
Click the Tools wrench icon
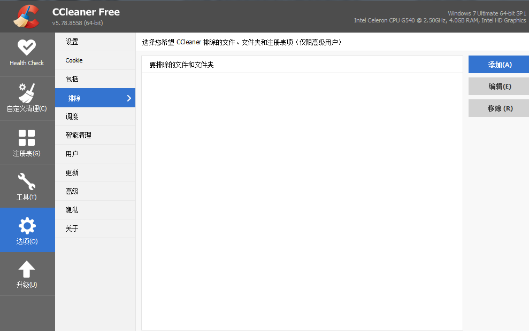click(x=27, y=182)
